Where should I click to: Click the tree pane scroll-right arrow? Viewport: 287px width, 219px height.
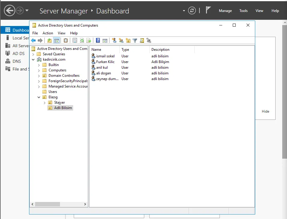click(85, 204)
